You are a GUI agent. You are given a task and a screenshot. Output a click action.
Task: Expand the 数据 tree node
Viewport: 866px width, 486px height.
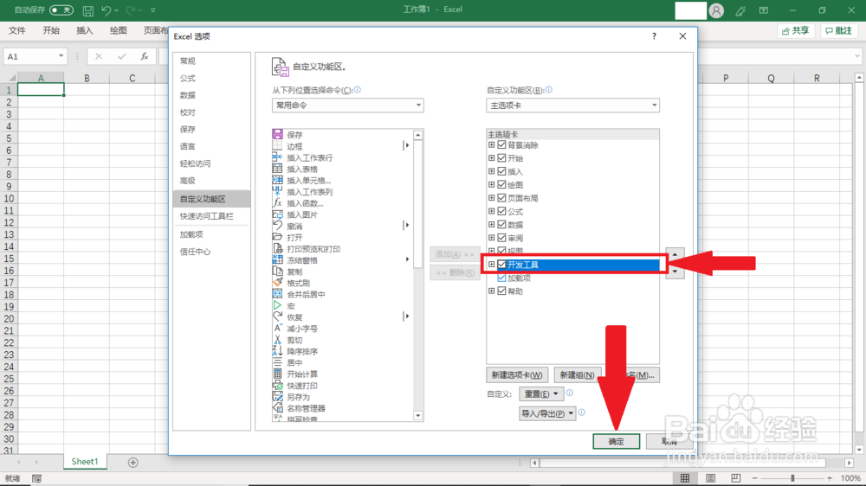(x=491, y=224)
